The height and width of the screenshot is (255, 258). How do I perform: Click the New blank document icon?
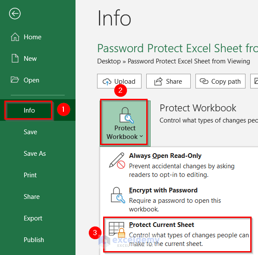(x=15, y=58)
